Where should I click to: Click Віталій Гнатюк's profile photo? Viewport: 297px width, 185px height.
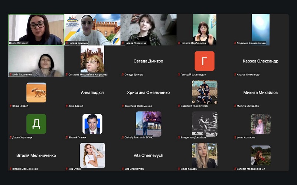[x=92, y=124]
